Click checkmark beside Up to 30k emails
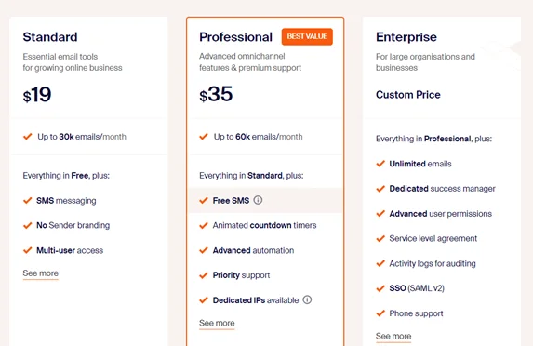 tap(28, 137)
